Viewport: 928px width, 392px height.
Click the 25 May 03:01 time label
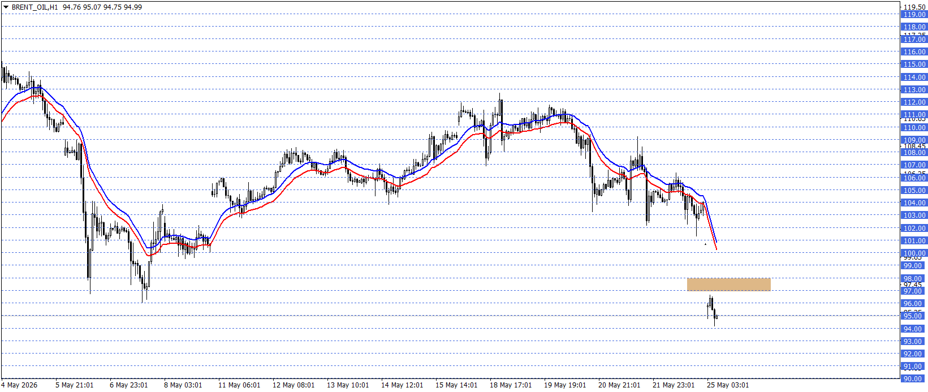click(728, 385)
